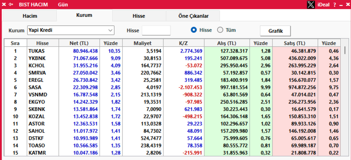
Task: Select the SASA stock name
Action: (35, 87)
